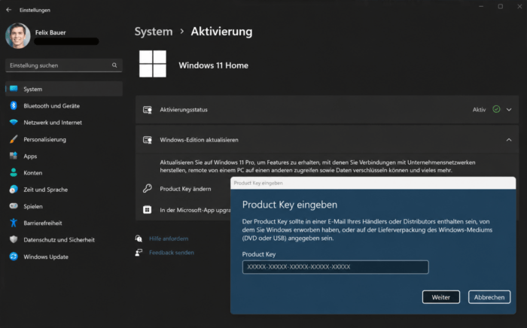Go to Personalisierung label
Viewport: 527px width, 328px height.
[x=44, y=139]
